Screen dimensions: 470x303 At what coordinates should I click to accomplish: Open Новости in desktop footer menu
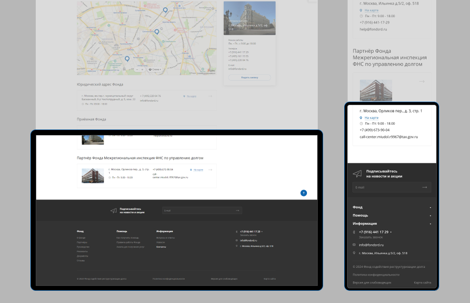(x=161, y=242)
